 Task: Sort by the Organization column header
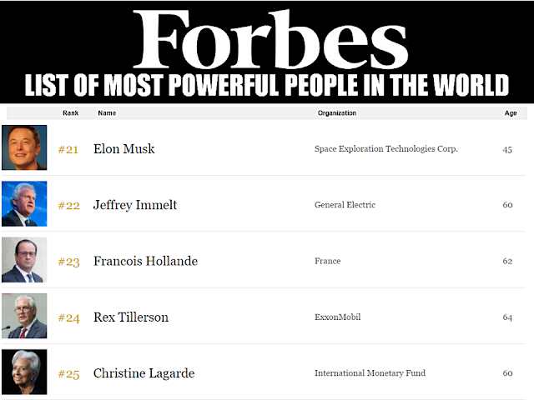pyautogui.click(x=337, y=113)
